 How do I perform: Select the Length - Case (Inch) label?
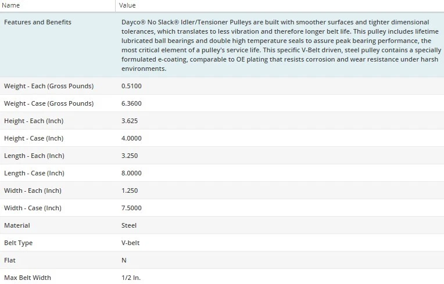tap(34, 173)
